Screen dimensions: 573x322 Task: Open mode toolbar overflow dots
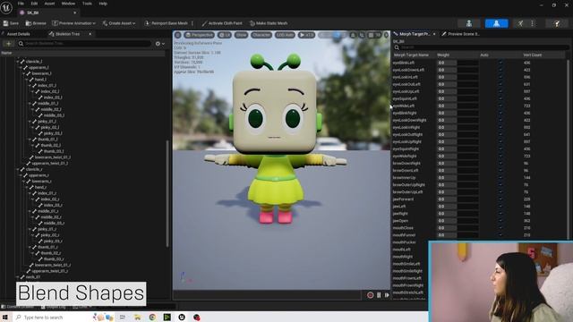click(533, 23)
